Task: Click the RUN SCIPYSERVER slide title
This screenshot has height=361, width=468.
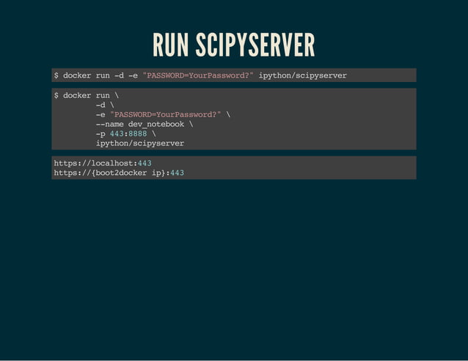Action: [233, 46]
